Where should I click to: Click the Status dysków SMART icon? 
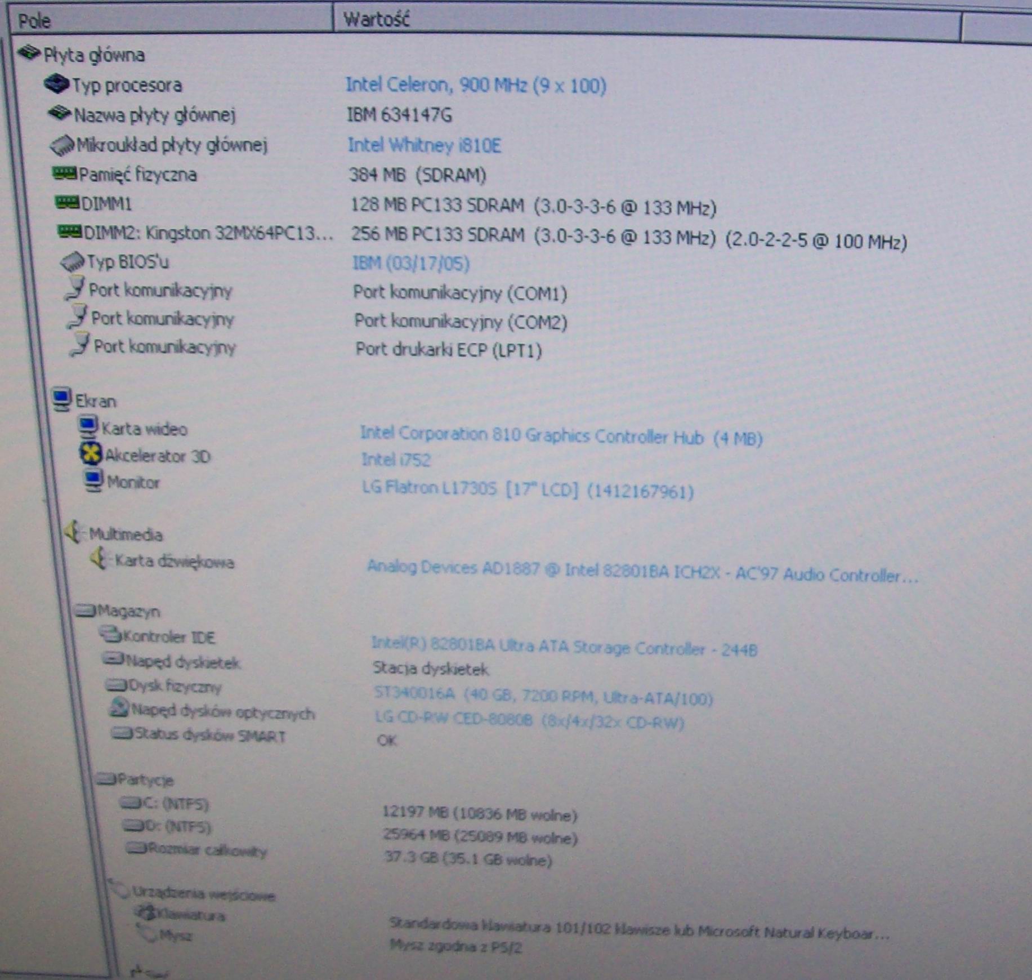point(122,733)
